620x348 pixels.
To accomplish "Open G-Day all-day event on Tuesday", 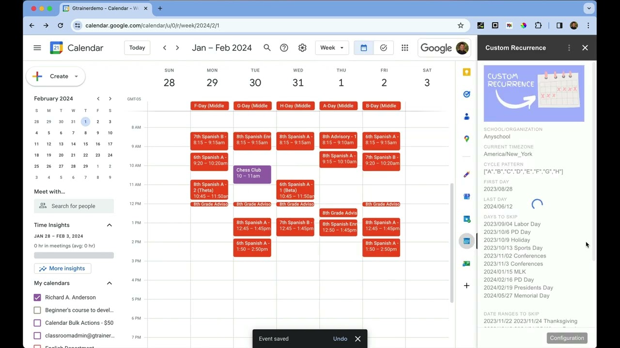I will tap(252, 106).
